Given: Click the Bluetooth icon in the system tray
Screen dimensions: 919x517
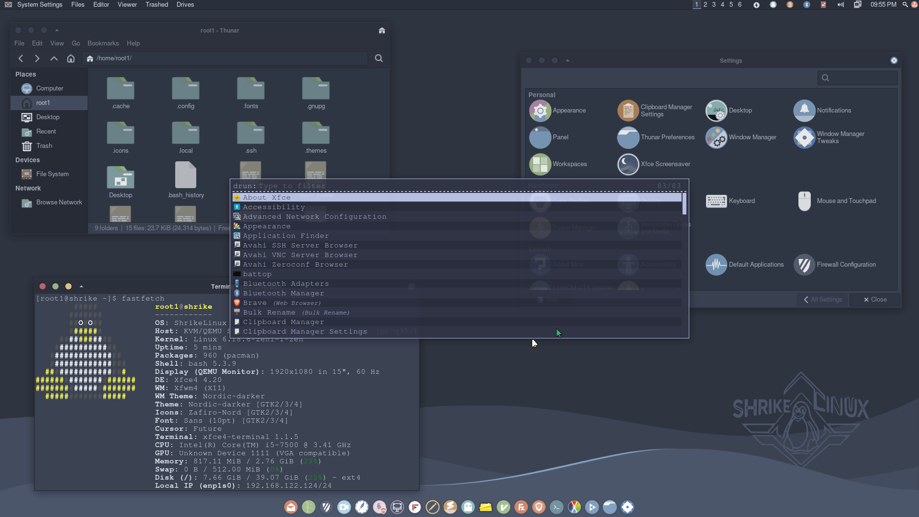Looking at the screenshot, I should click(x=807, y=5).
